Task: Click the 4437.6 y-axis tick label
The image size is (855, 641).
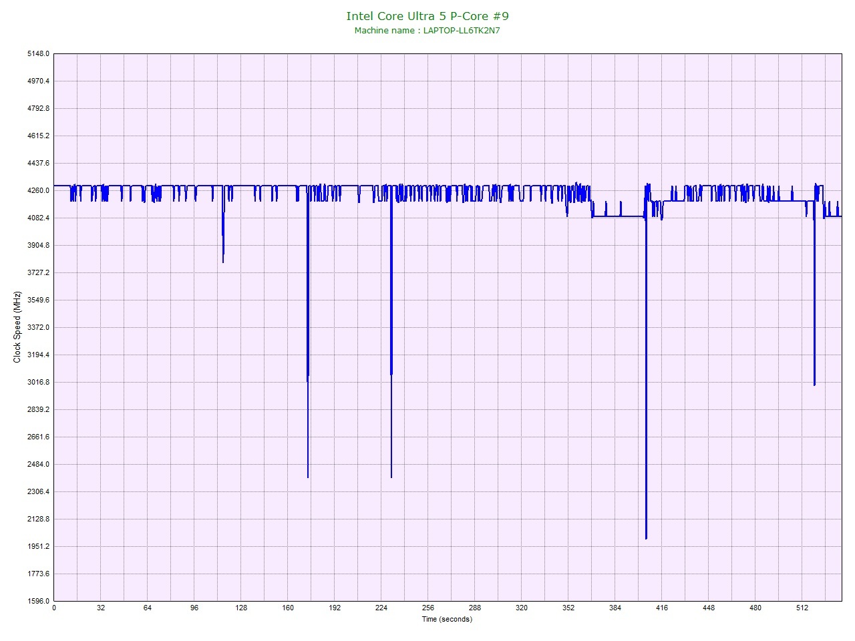Action: 37,164
